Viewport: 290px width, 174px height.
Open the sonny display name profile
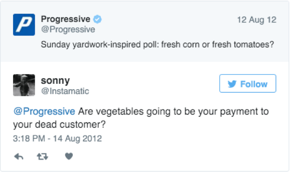pyautogui.click(x=55, y=80)
